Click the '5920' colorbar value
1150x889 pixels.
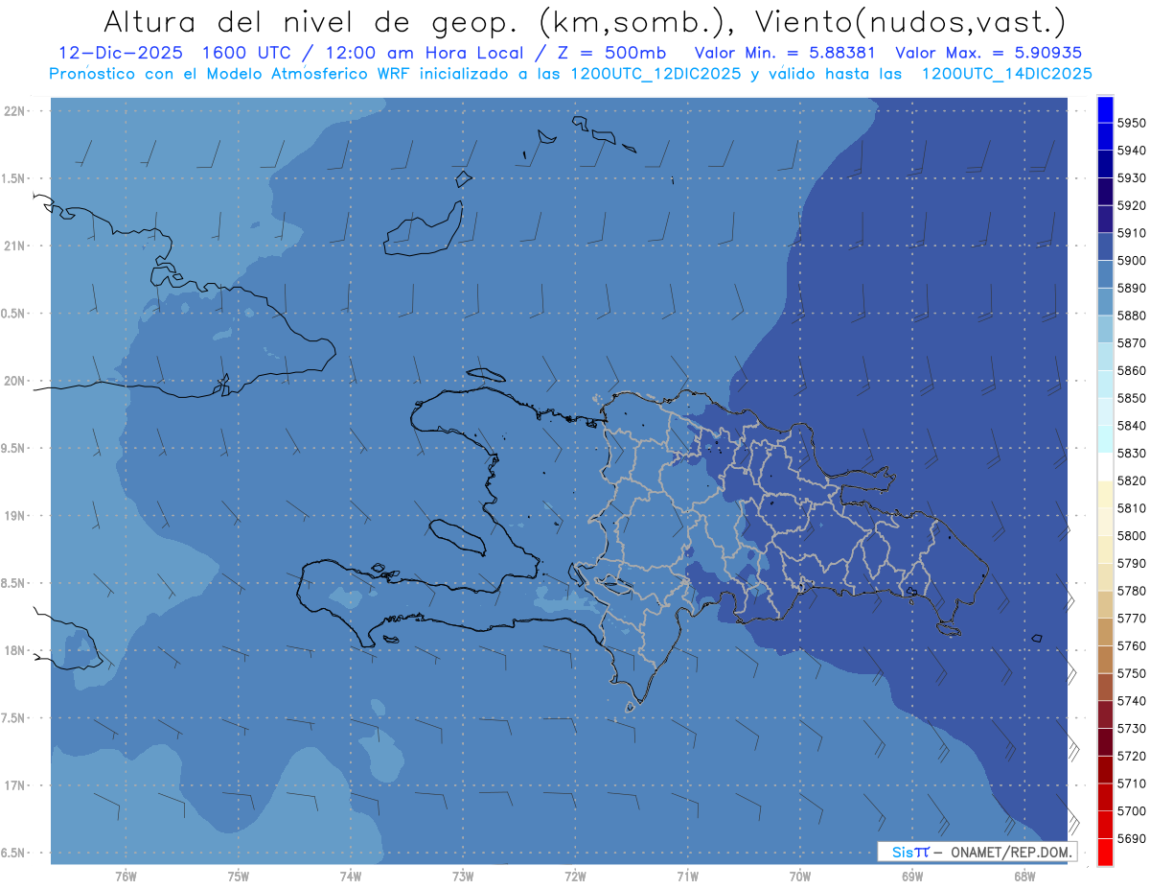1132,205
